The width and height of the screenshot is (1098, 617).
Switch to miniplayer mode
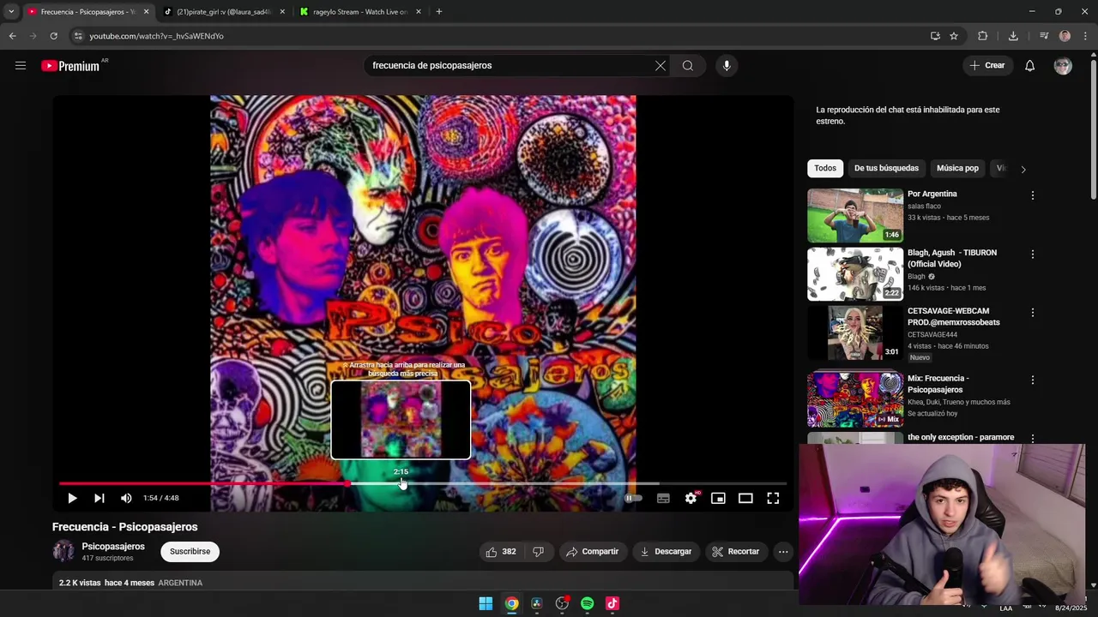coord(718,498)
